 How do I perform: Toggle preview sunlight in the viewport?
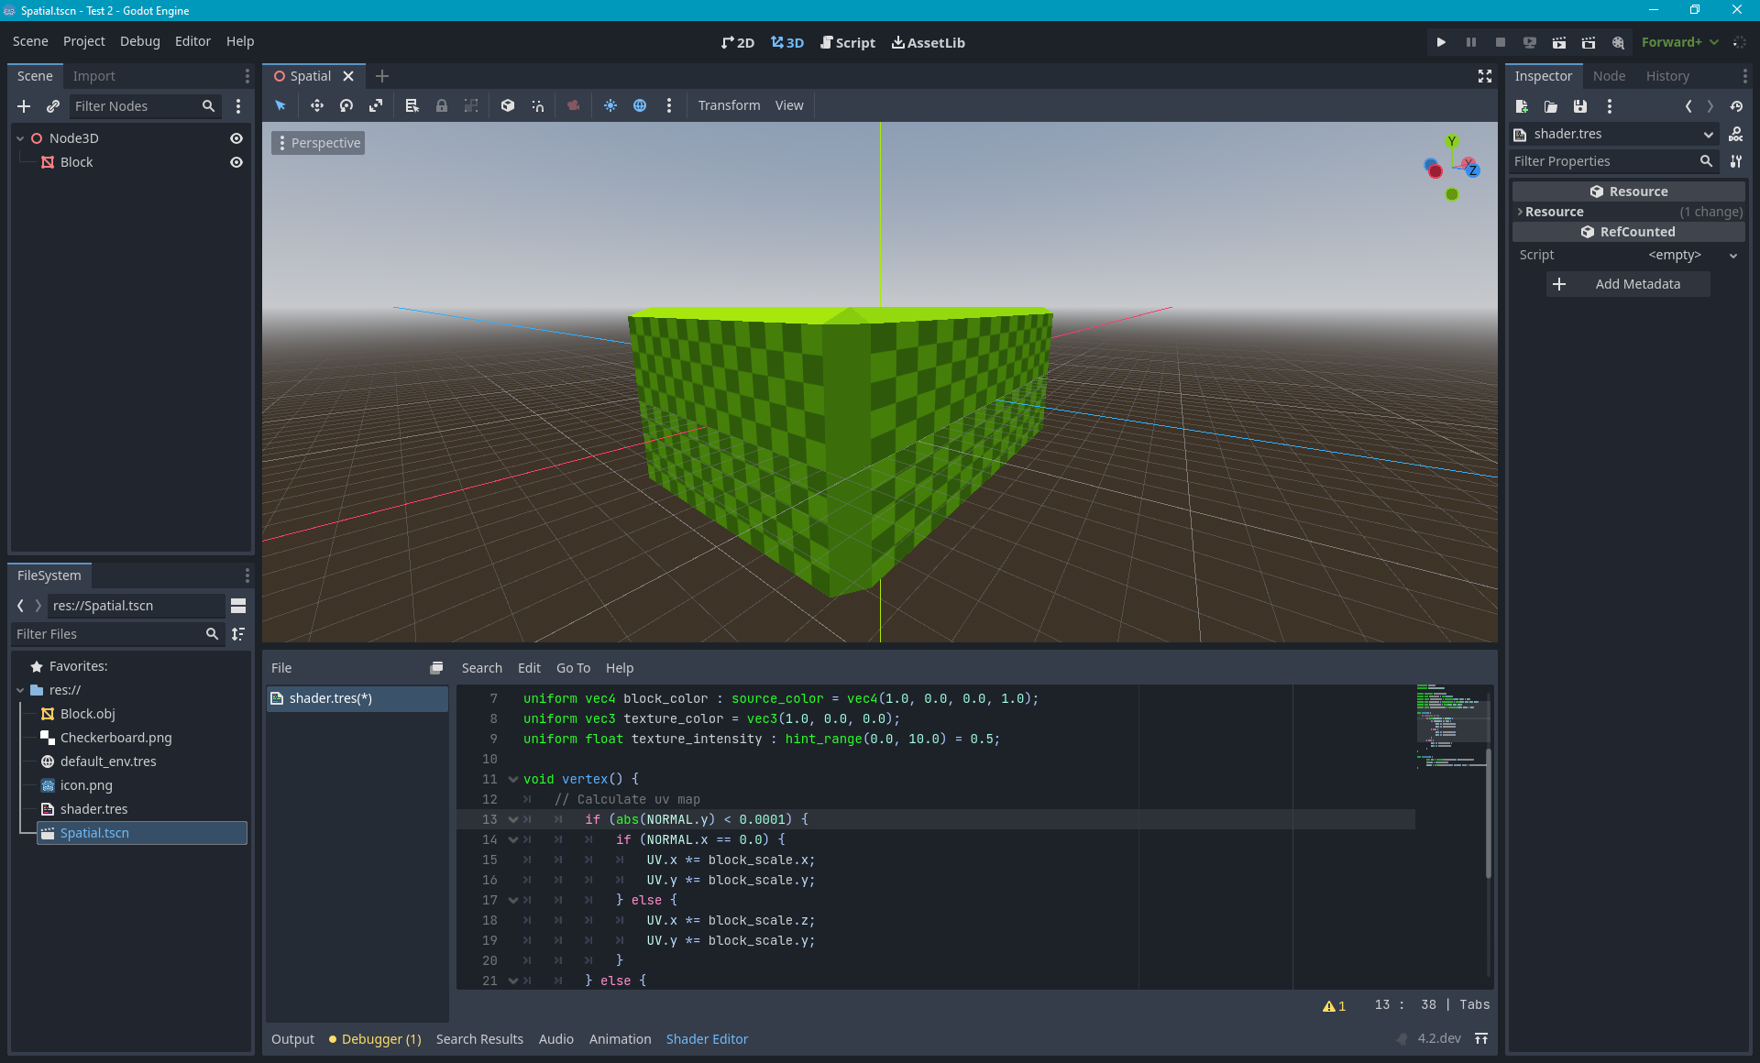610,105
